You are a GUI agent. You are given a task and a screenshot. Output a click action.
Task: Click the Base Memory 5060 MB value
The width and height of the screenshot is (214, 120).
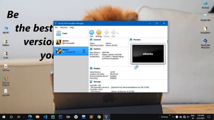pyautogui.click(x=105, y=53)
